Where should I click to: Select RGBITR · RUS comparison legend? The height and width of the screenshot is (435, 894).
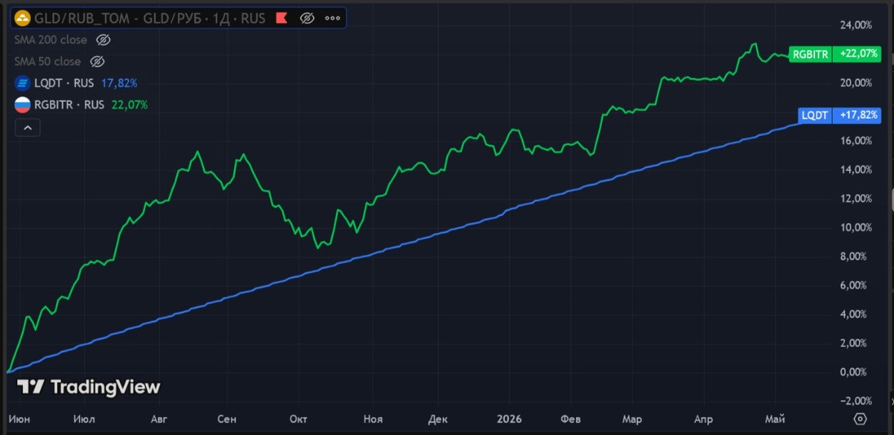pyautogui.click(x=69, y=105)
